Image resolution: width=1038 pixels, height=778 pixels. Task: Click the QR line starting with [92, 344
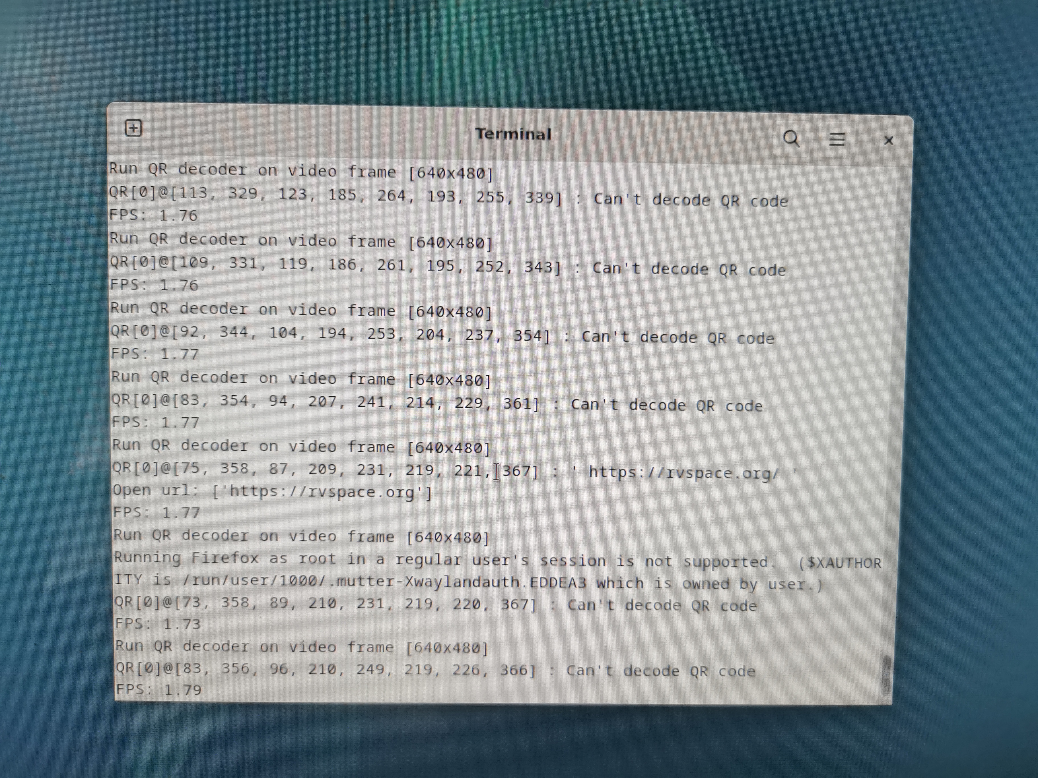[x=442, y=335]
